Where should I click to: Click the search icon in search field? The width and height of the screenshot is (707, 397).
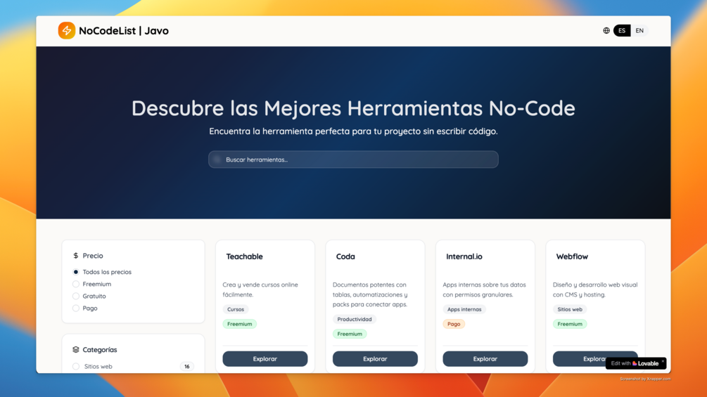click(217, 160)
